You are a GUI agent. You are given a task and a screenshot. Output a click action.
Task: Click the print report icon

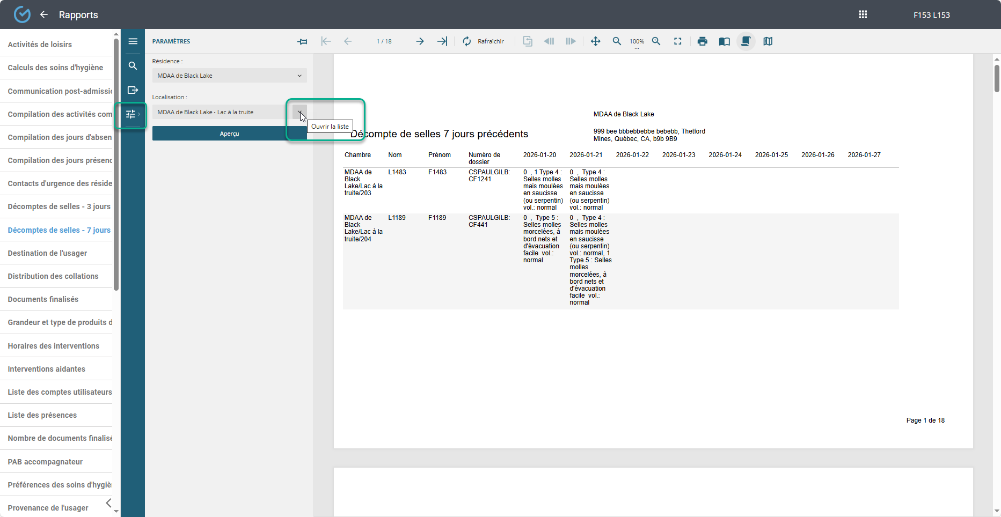[x=702, y=41]
